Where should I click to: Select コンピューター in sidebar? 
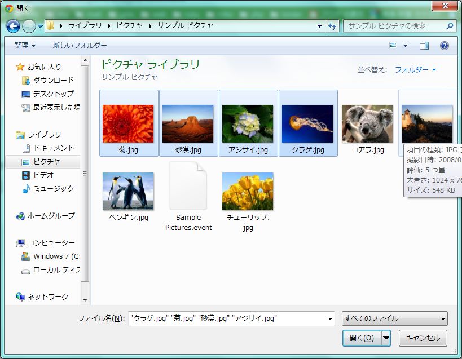click(x=45, y=243)
